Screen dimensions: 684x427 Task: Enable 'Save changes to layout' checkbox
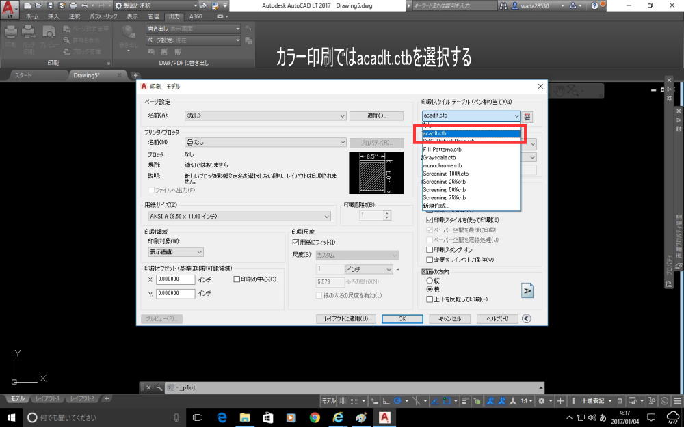coord(430,260)
